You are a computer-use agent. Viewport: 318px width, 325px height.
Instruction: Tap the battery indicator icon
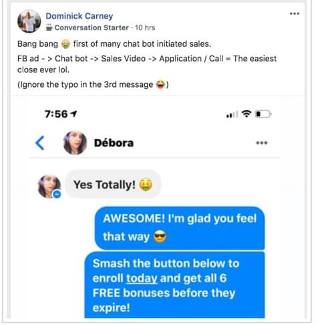point(263,114)
